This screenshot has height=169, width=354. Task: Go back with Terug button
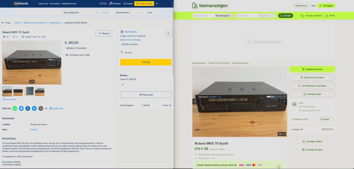coord(6,23)
